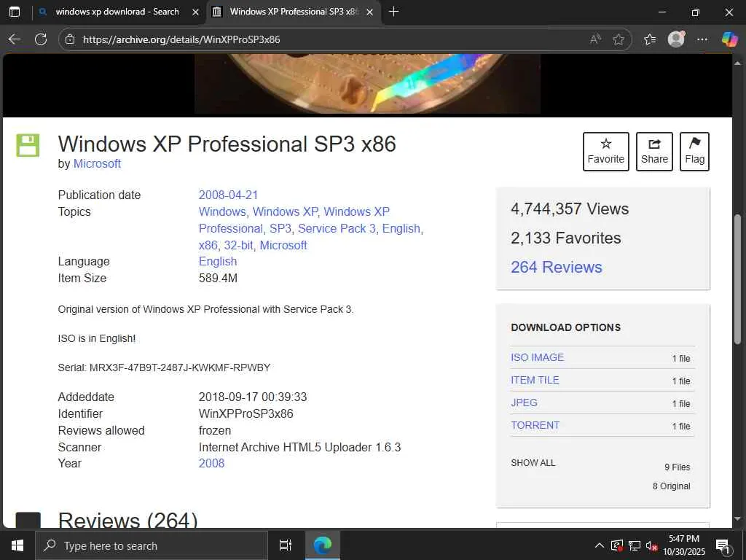The image size is (746, 560).
Task: Download the ISO IMAGE file
Action: (x=537, y=357)
